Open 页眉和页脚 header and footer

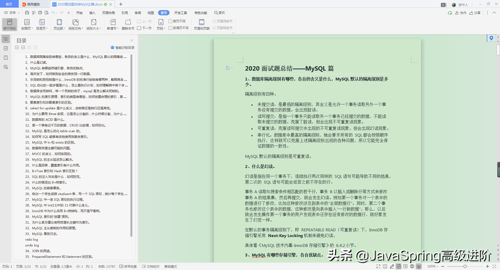tap(202, 24)
